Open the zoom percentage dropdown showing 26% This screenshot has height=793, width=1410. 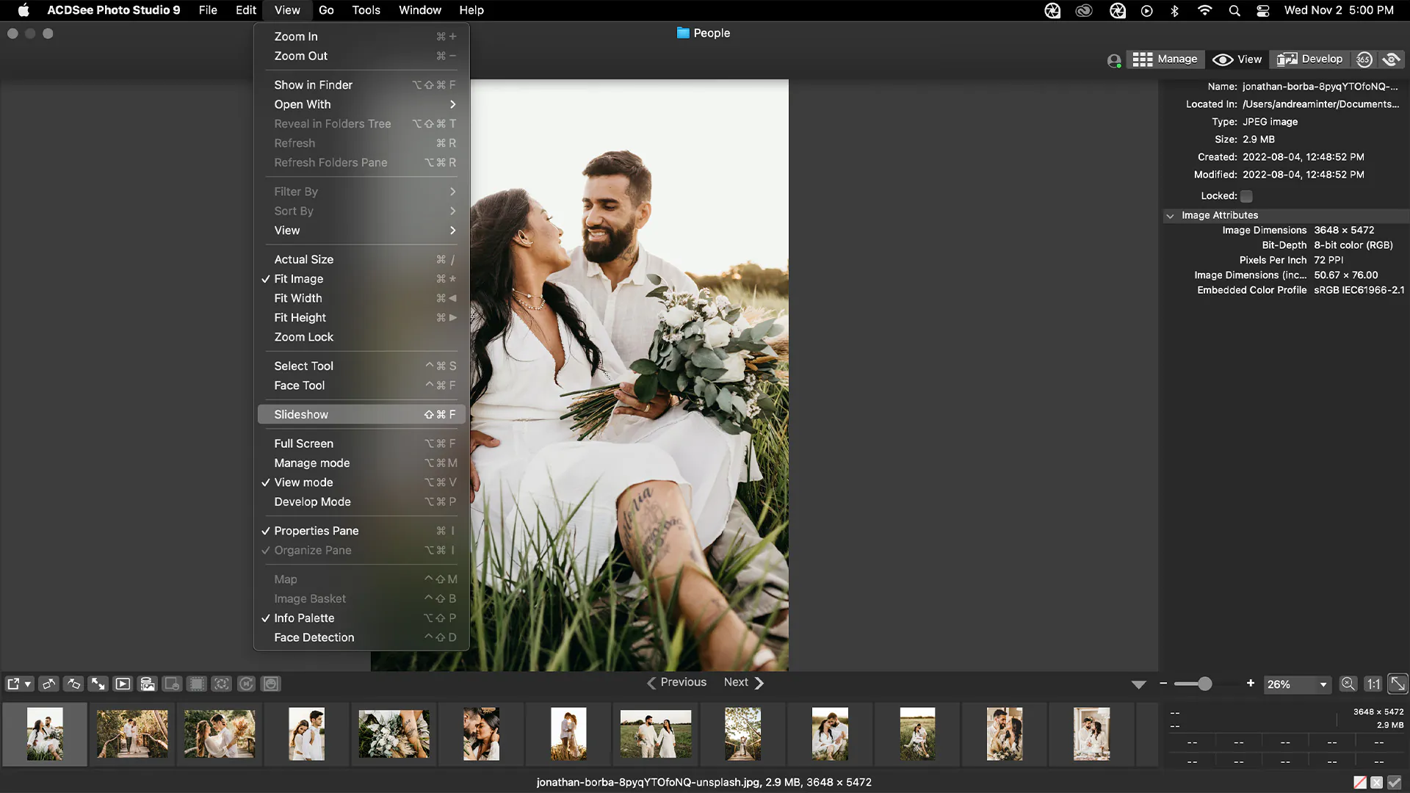click(1296, 684)
